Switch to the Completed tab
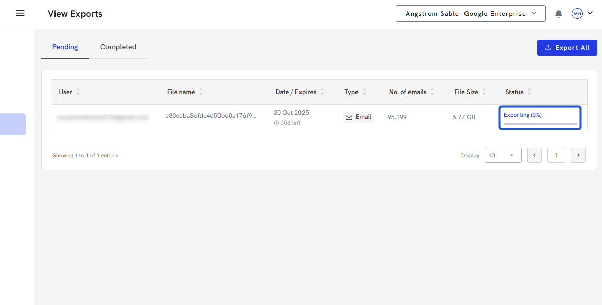The image size is (602, 305). [118, 47]
